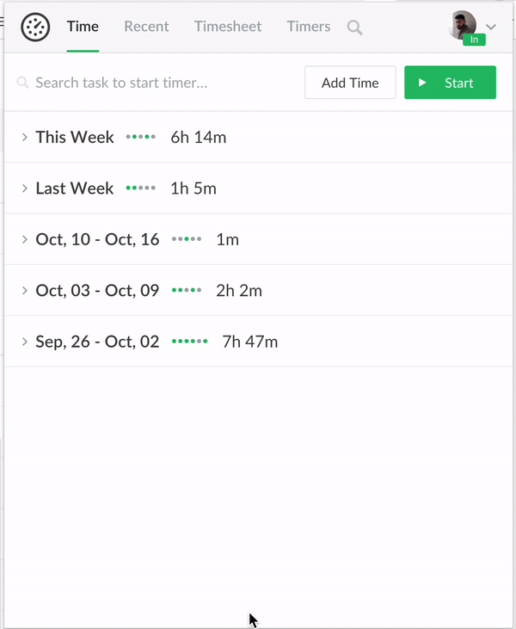Image resolution: width=516 pixels, height=629 pixels.
Task: Click the timer clock logo icon
Action: [35, 27]
